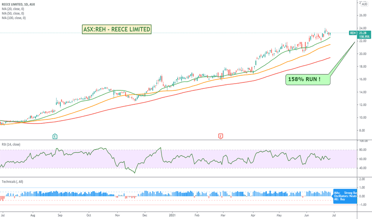Click the AUD currency button

pos(364,4)
